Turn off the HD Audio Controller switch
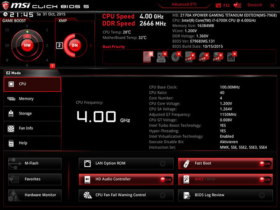Viewport: 280px width, 210px height. point(165,179)
